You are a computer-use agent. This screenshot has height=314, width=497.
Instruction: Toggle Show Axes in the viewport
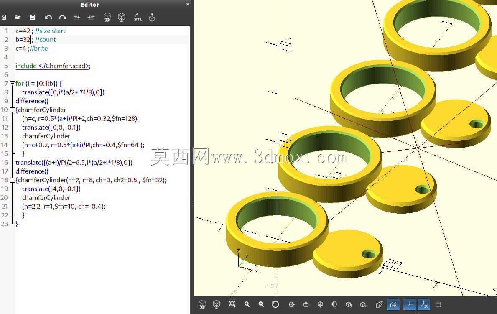coord(410,304)
